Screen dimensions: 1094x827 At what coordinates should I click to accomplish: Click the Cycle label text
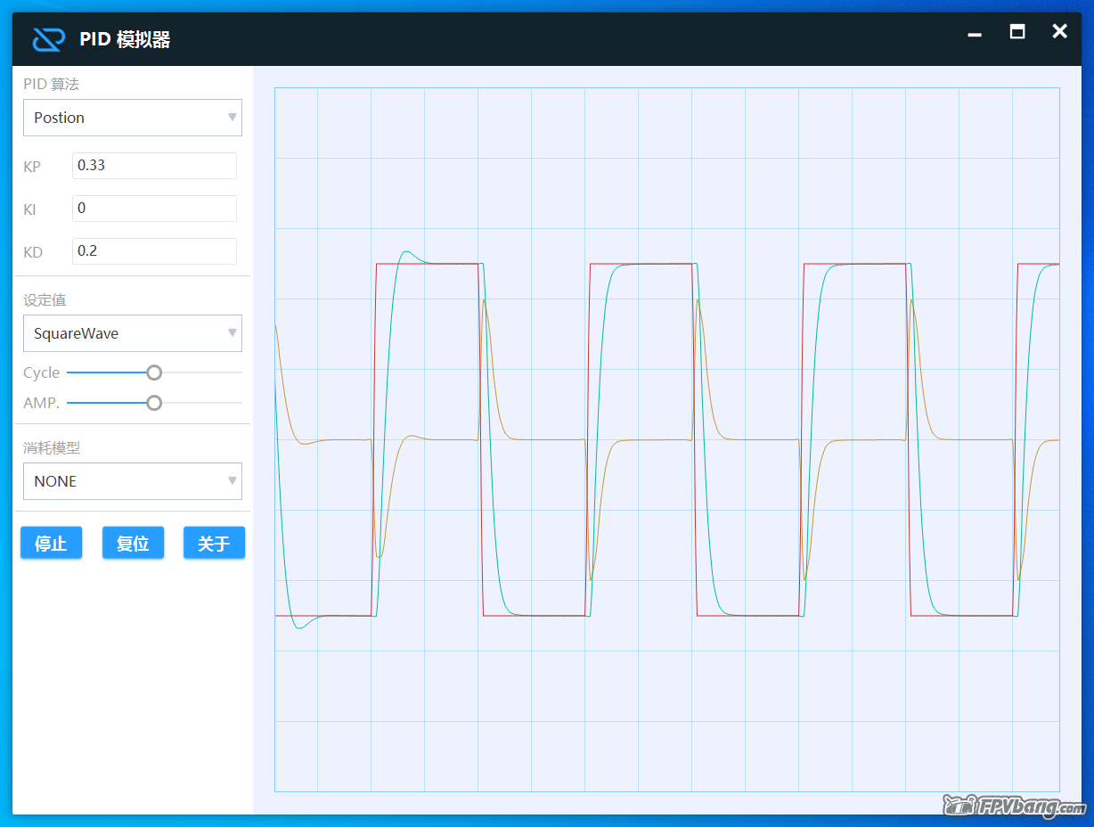coord(41,373)
